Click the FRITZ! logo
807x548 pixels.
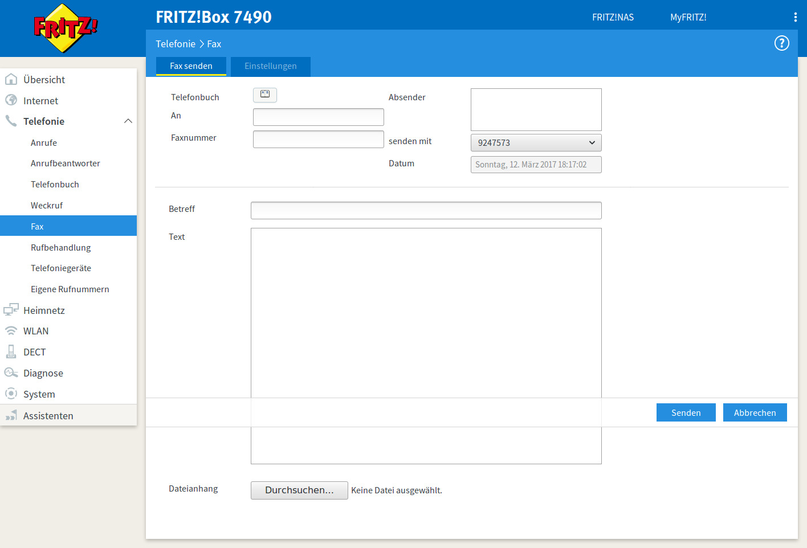coord(66,28)
